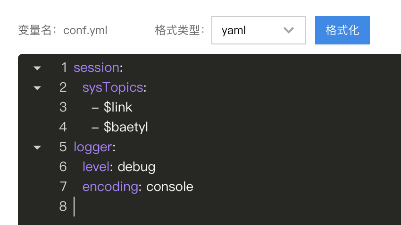The image size is (401, 225).
Task: Select line number 8 in gutter
Action: pyautogui.click(x=63, y=206)
